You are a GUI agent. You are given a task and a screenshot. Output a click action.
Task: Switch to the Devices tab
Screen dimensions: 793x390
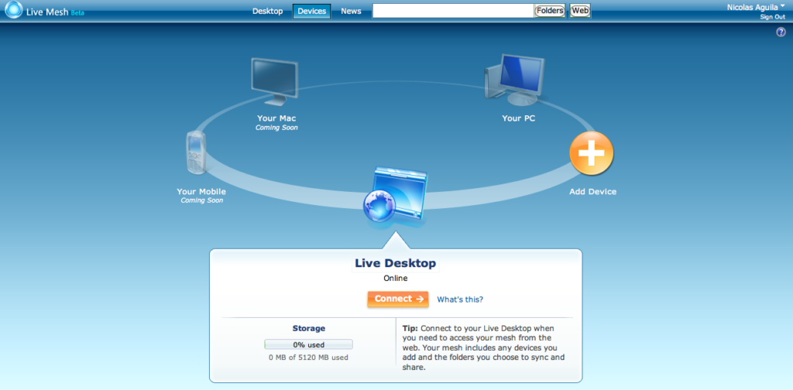[311, 11]
